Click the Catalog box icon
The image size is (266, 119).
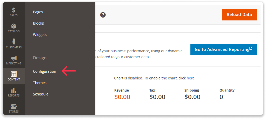pos(14,26)
